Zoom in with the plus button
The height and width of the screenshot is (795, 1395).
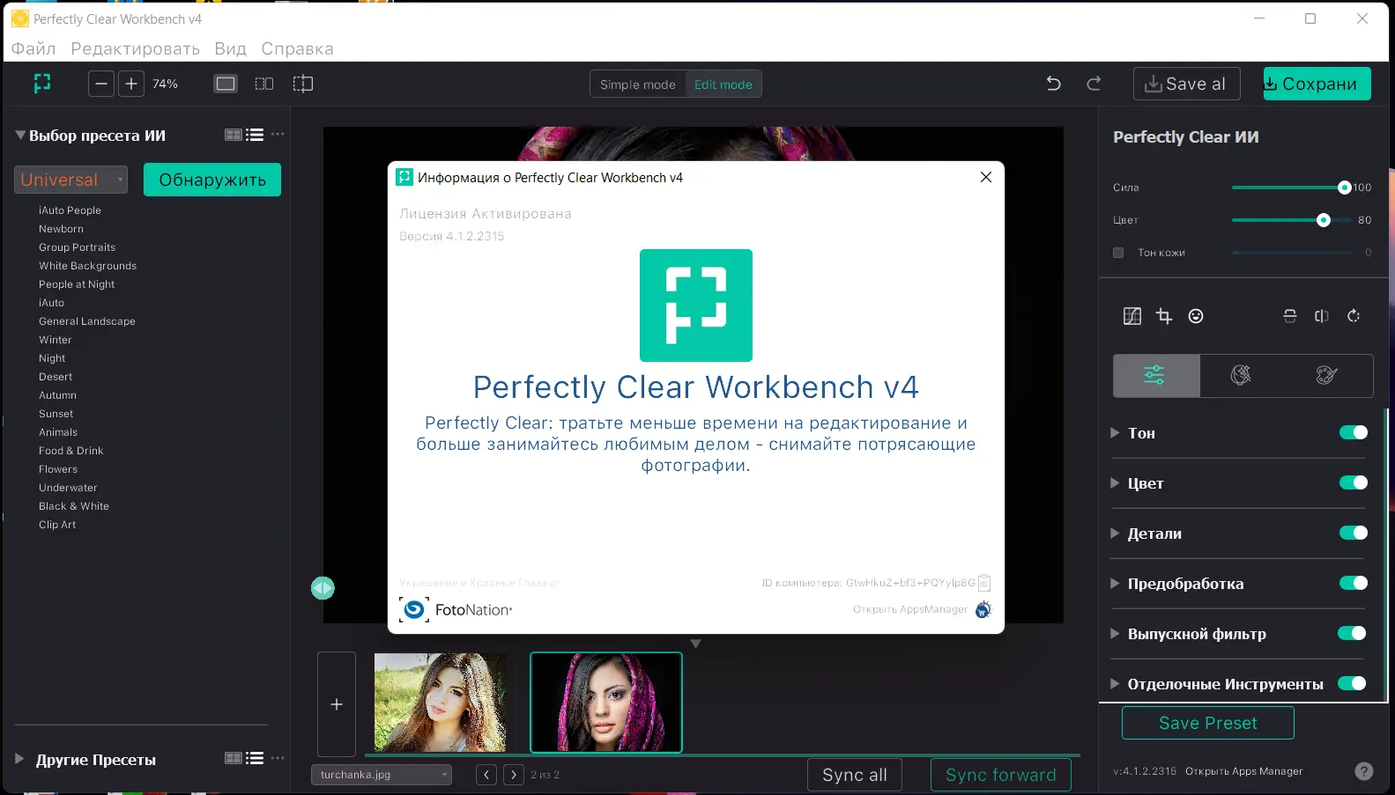click(x=131, y=84)
